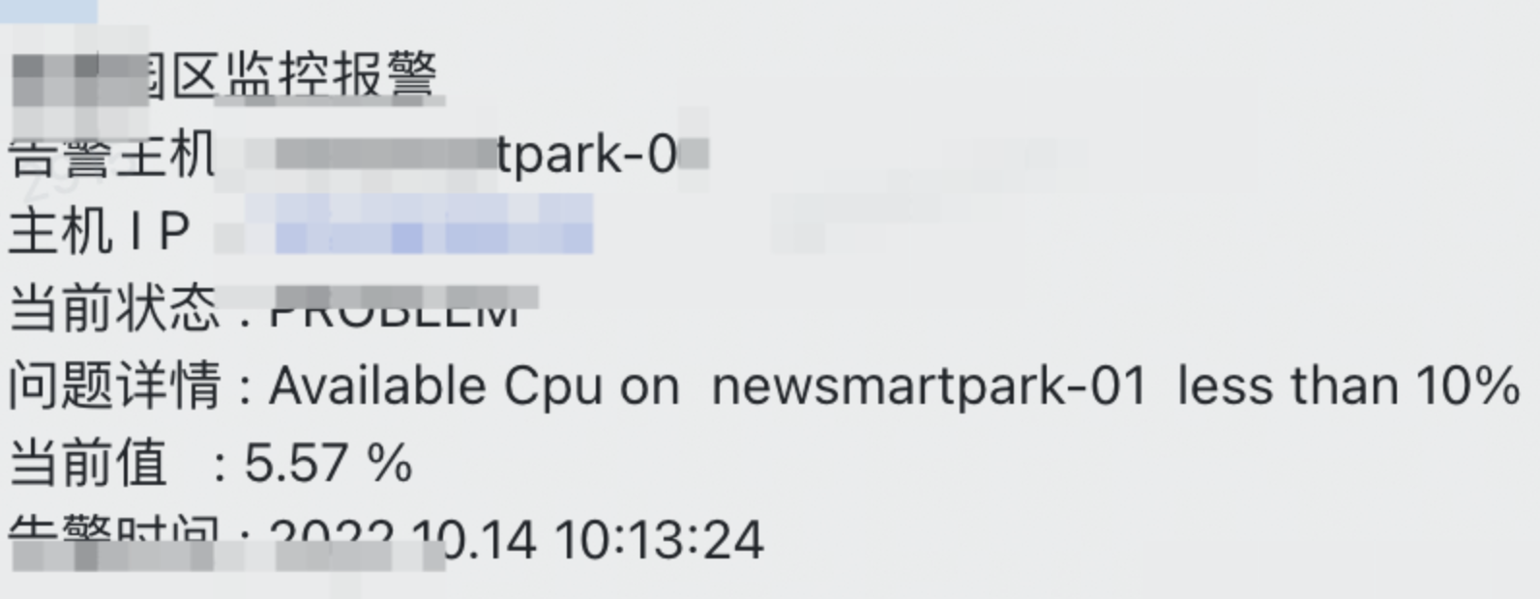Image resolution: width=1540 pixels, height=599 pixels.
Task: Click the 当前状态 label
Action: [114, 309]
